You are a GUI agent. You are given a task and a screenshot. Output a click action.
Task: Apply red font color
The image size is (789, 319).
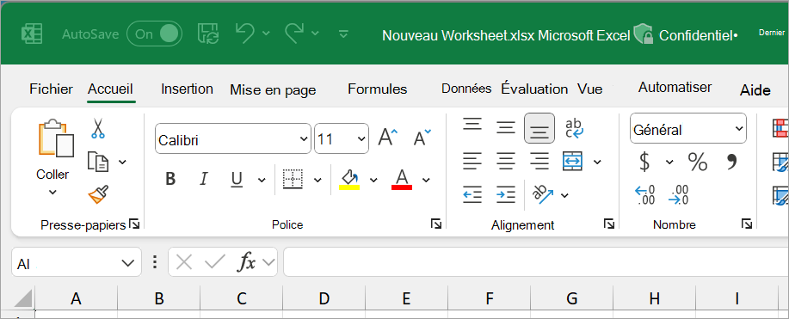[402, 179]
